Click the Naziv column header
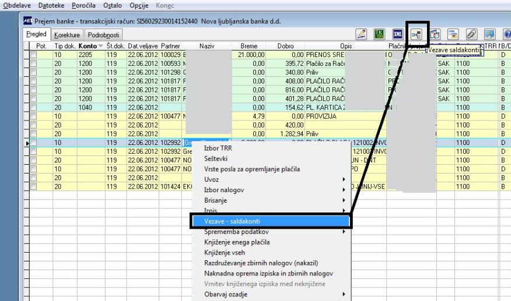 point(206,46)
